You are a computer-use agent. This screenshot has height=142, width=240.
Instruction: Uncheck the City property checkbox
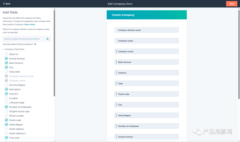click(6, 67)
